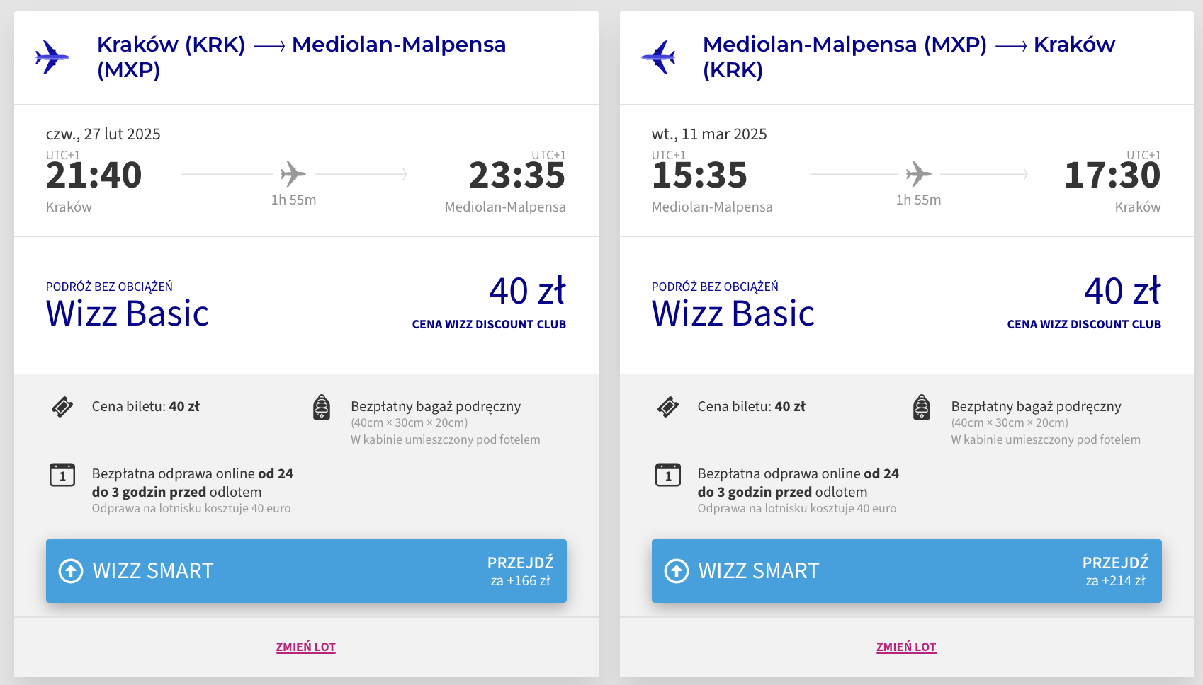Click the airplane icon beside Kraków (KRK) header
The width and height of the screenshot is (1203, 685).
[x=52, y=57]
